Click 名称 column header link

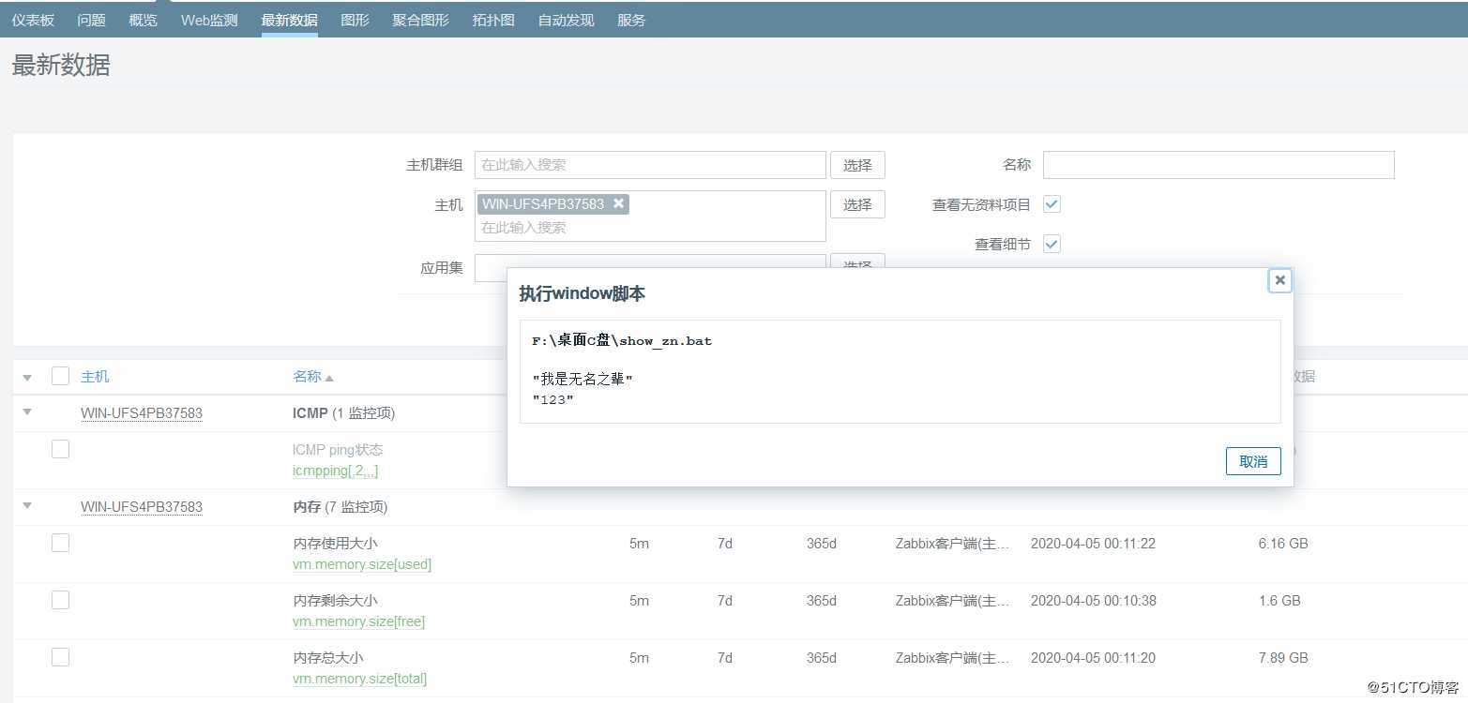coord(307,377)
